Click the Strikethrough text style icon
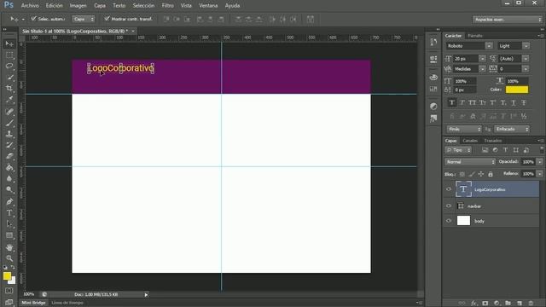 pyautogui.click(x=523, y=102)
